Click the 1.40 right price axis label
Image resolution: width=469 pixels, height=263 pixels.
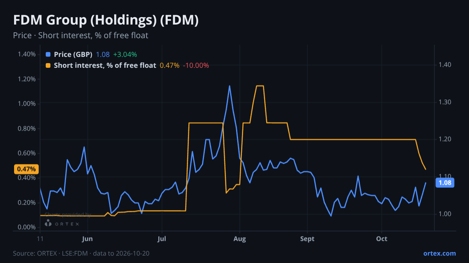click(445, 65)
